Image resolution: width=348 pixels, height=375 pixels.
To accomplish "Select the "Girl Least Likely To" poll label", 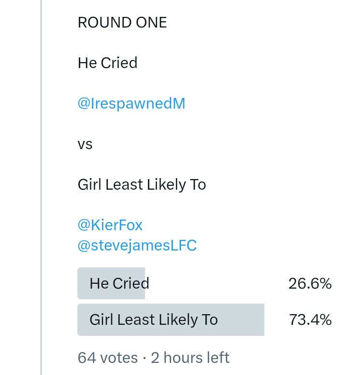I will coord(154,319).
